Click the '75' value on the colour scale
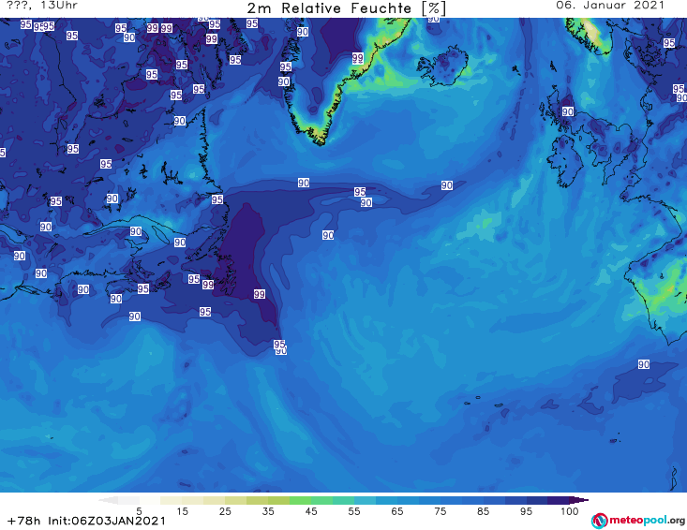 [x=440, y=511]
